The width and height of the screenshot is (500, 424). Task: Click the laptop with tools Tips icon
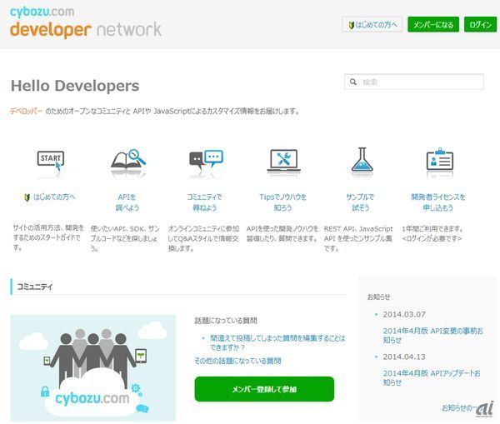coord(284,160)
